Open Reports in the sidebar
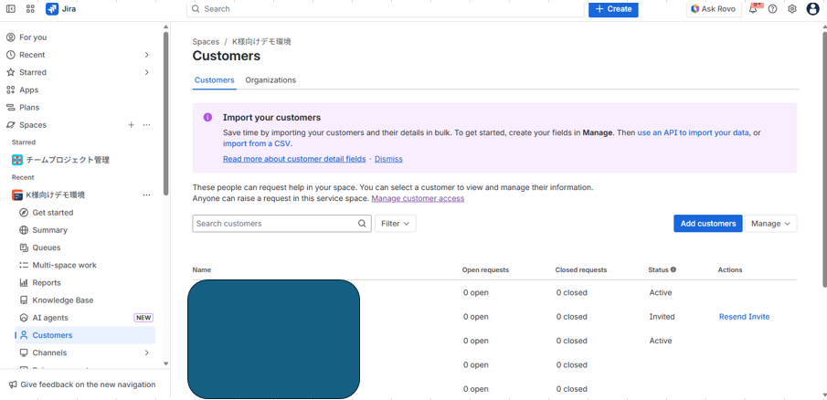The image size is (827, 400). click(x=47, y=283)
